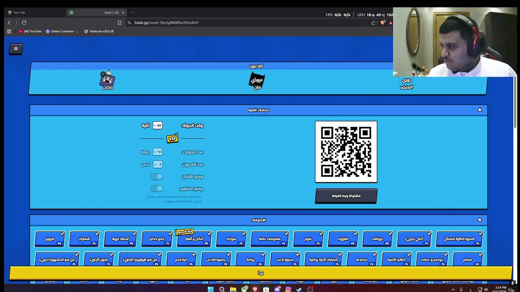Close the Kalak browser tab
Viewport: 520px width, 292px height.
click(x=123, y=13)
